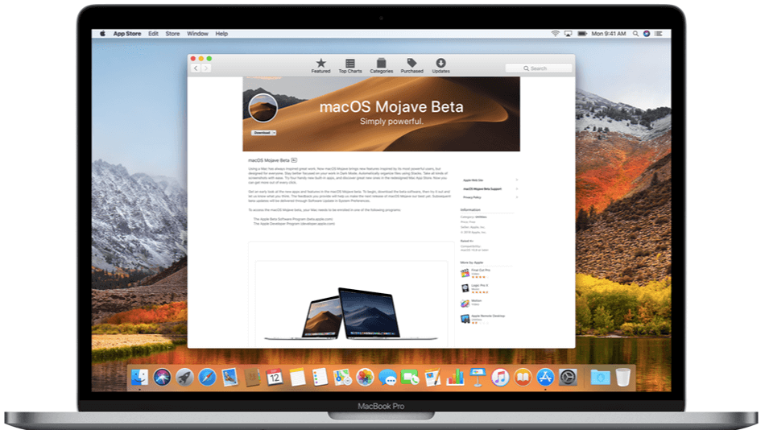This screenshot has width=765, height=430.
Task: Open the Apple menu
Action: (102, 34)
